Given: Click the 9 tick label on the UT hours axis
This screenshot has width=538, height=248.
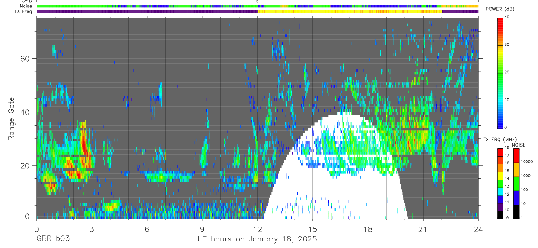Looking at the screenshot, I should pos(202,229).
